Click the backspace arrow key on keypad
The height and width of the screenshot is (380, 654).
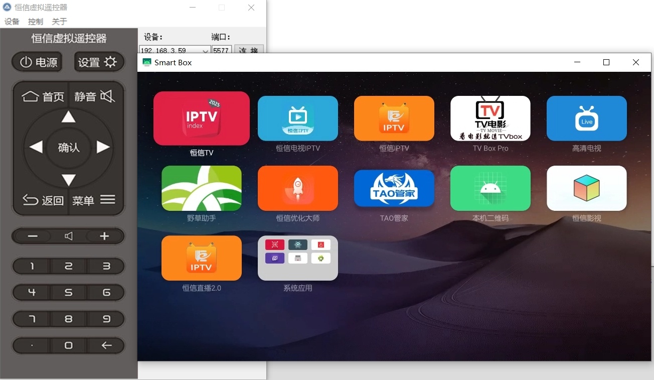point(106,345)
